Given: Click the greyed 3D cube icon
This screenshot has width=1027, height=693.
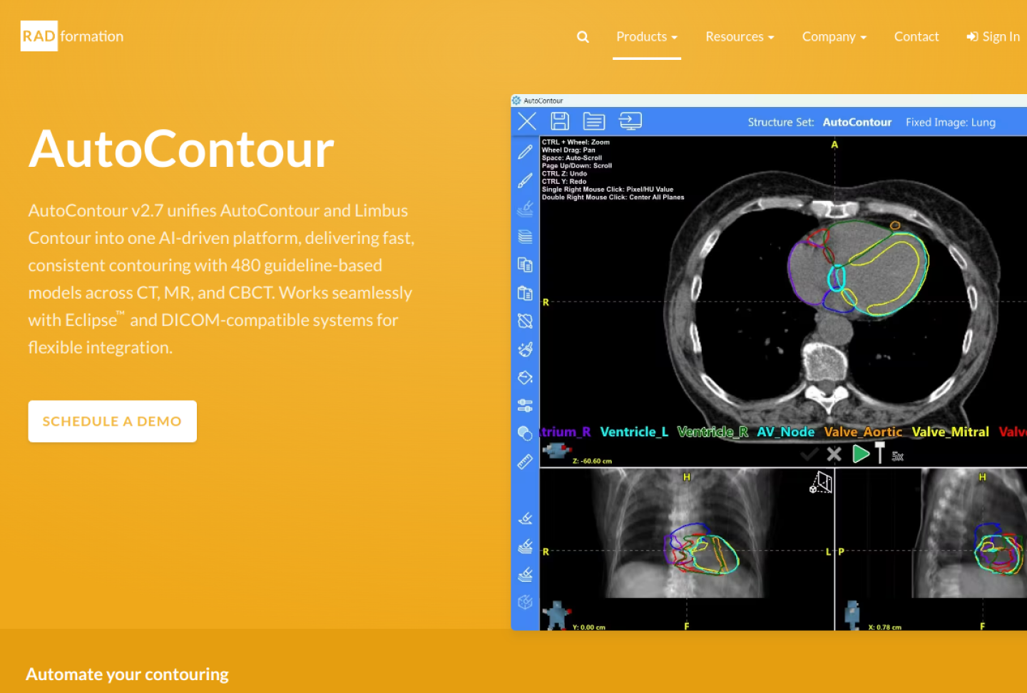Looking at the screenshot, I should tap(525, 602).
